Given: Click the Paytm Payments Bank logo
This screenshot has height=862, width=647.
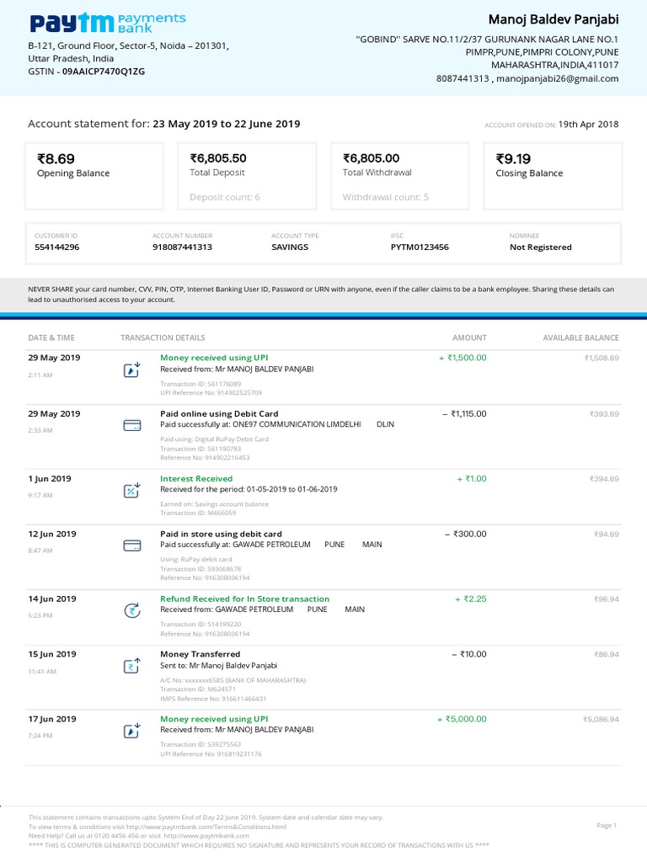Looking at the screenshot, I should click(107, 22).
